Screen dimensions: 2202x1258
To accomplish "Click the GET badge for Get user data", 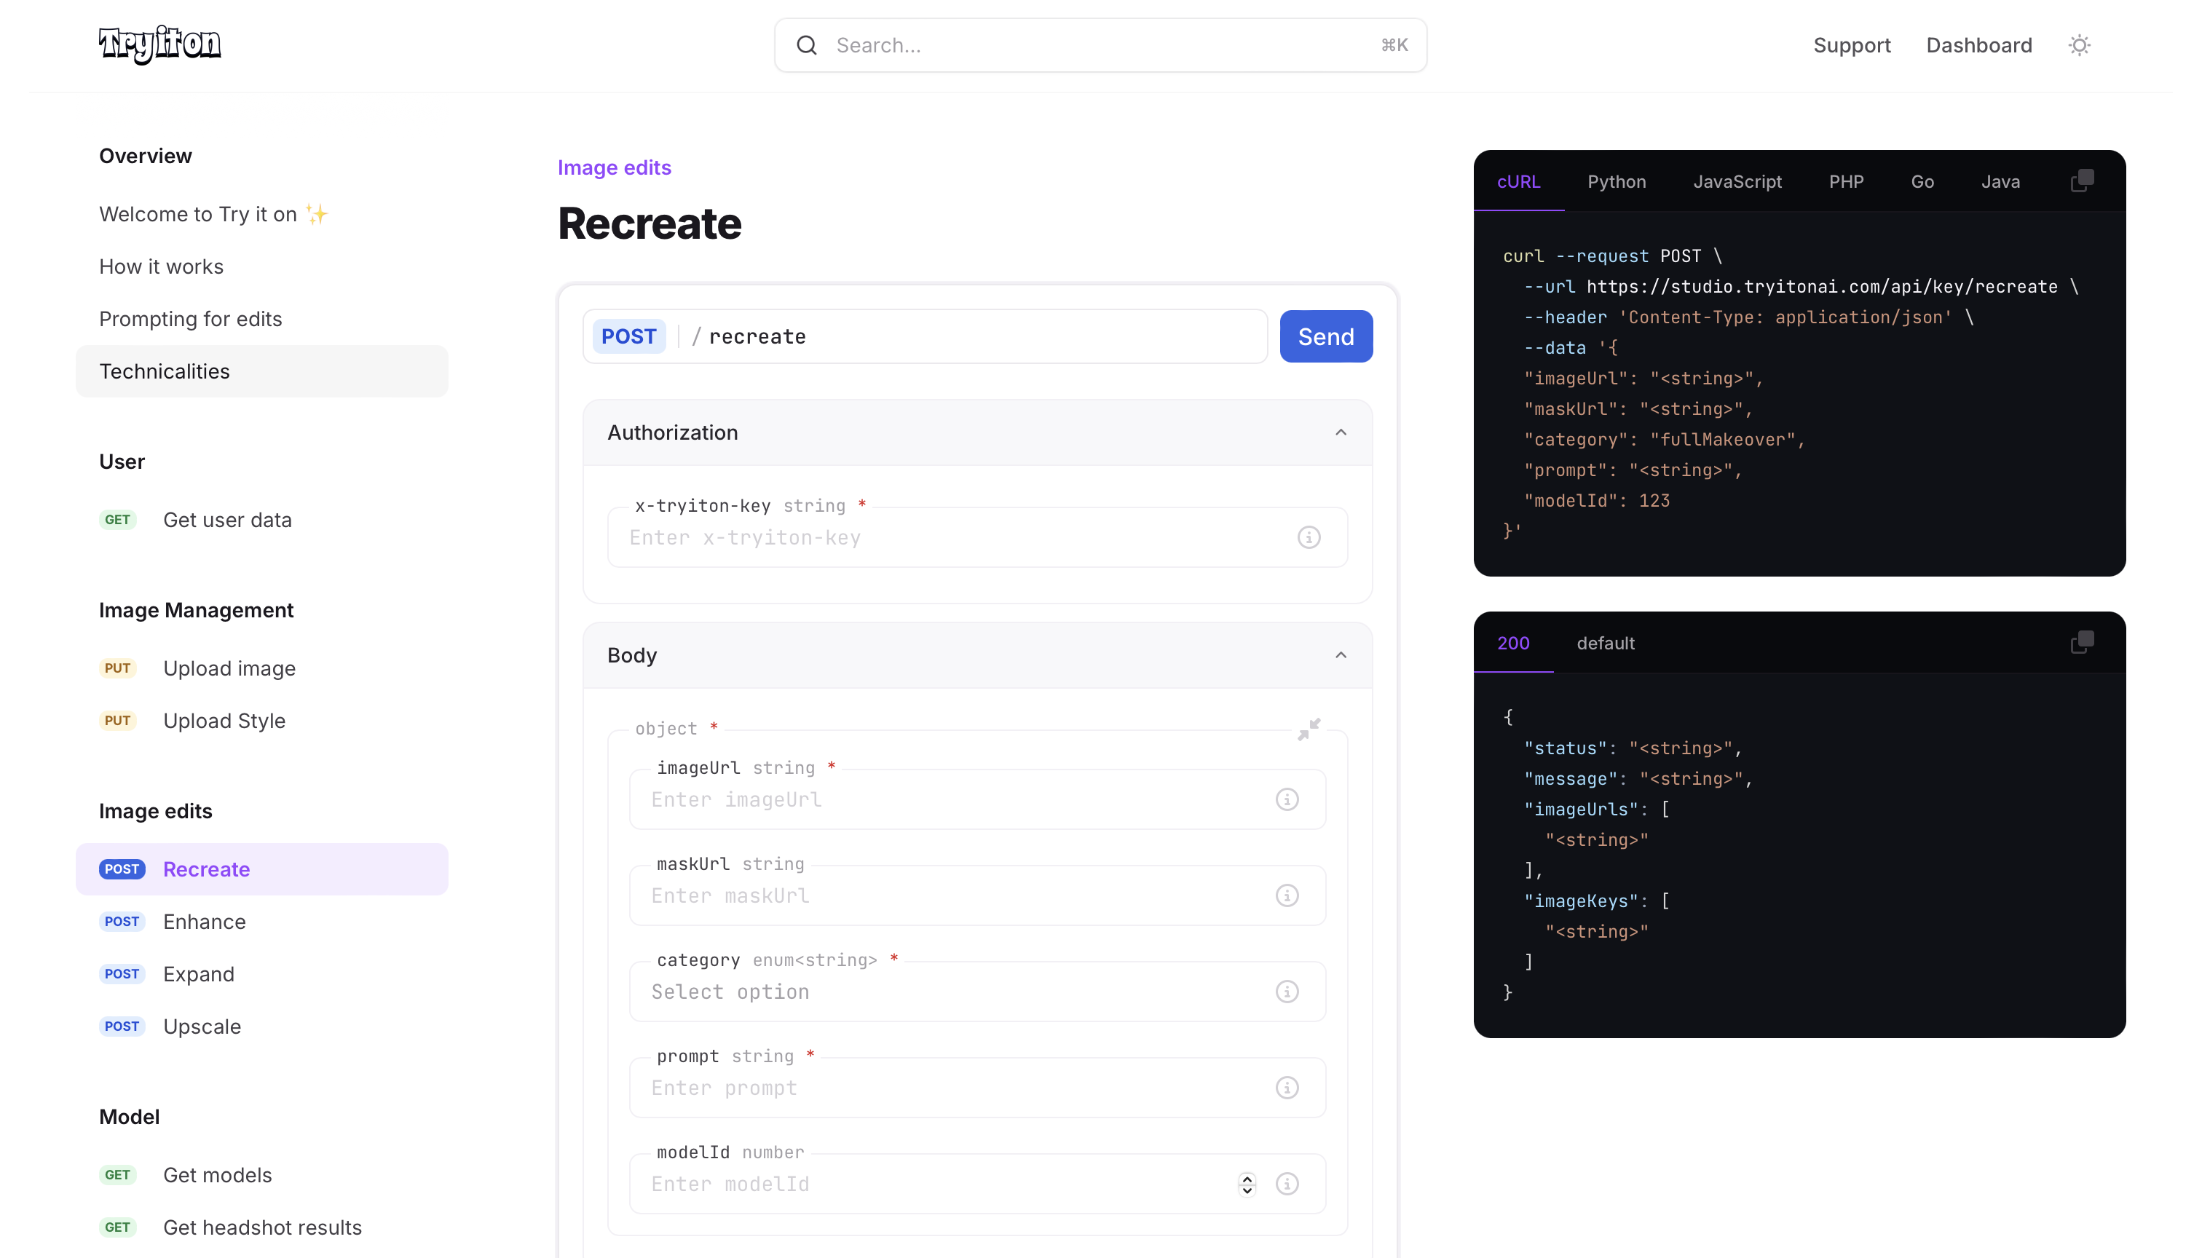I will [x=117, y=519].
